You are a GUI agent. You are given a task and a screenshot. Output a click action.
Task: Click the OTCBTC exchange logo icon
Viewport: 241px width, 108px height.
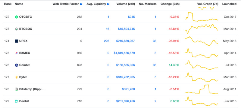(x=17, y=17)
